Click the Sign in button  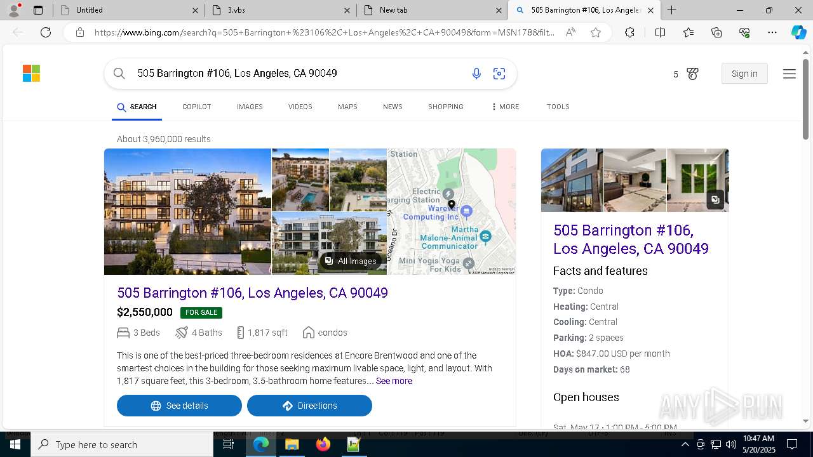pos(744,74)
